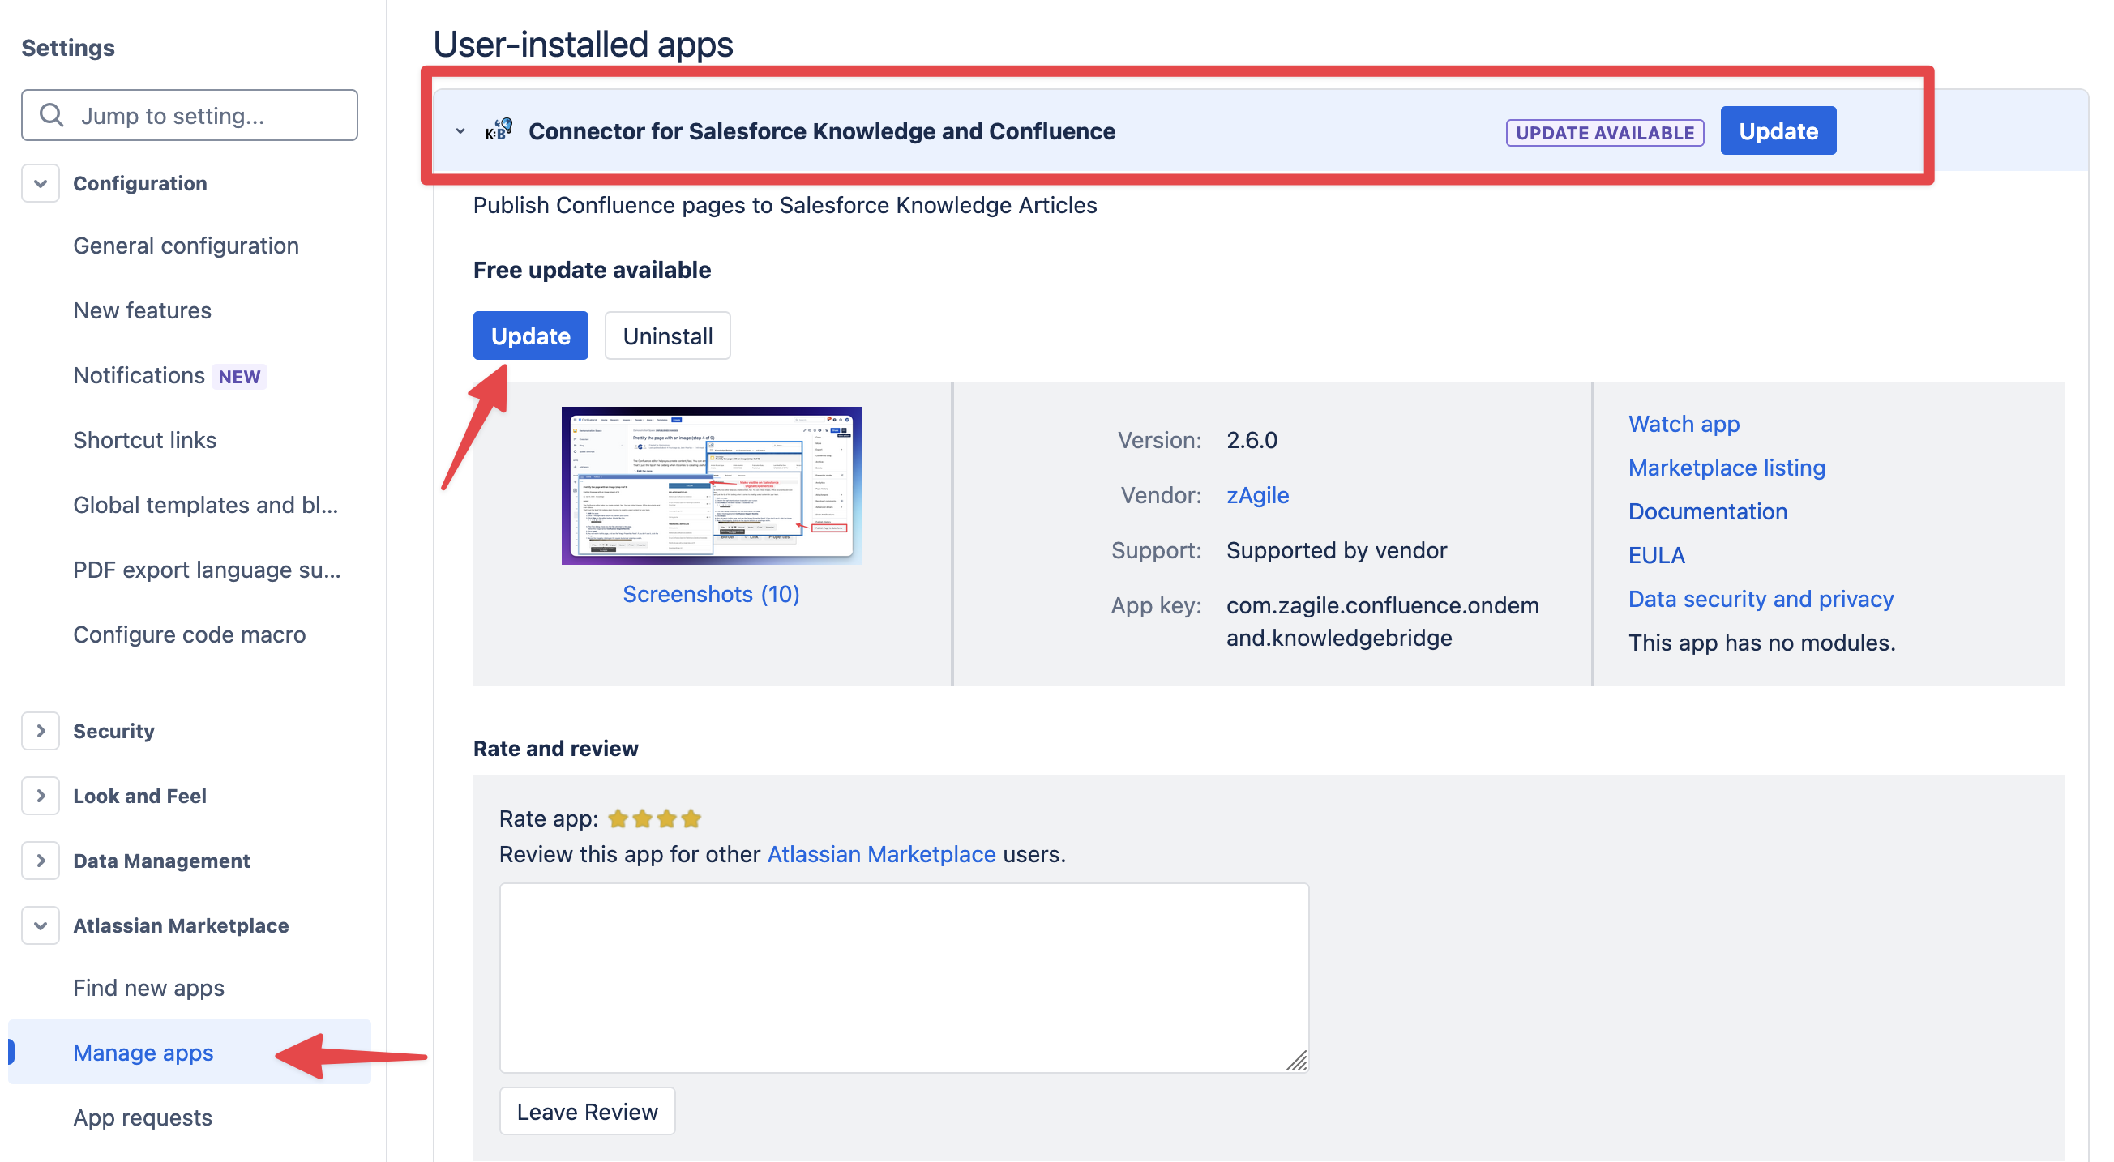Expand the Look and Feel section
This screenshot has height=1162, width=2114.
[41, 795]
